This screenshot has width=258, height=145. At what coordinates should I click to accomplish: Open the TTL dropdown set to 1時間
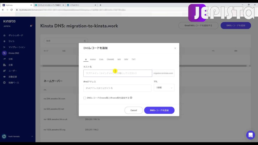click(164, 88)
